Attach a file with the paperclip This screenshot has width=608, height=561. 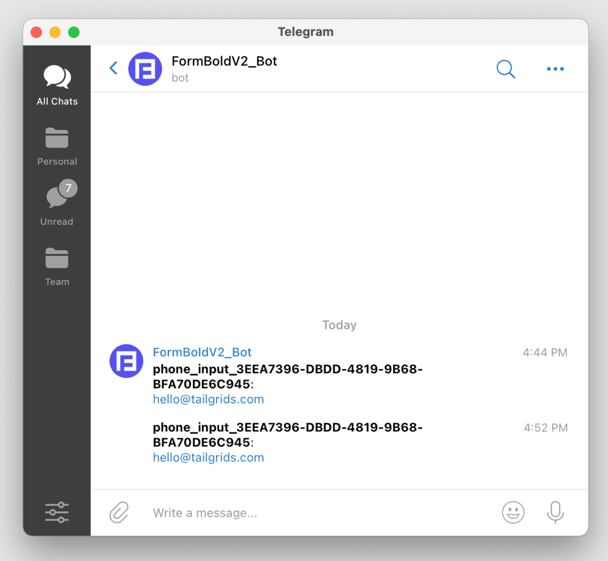tap(119, 512)
